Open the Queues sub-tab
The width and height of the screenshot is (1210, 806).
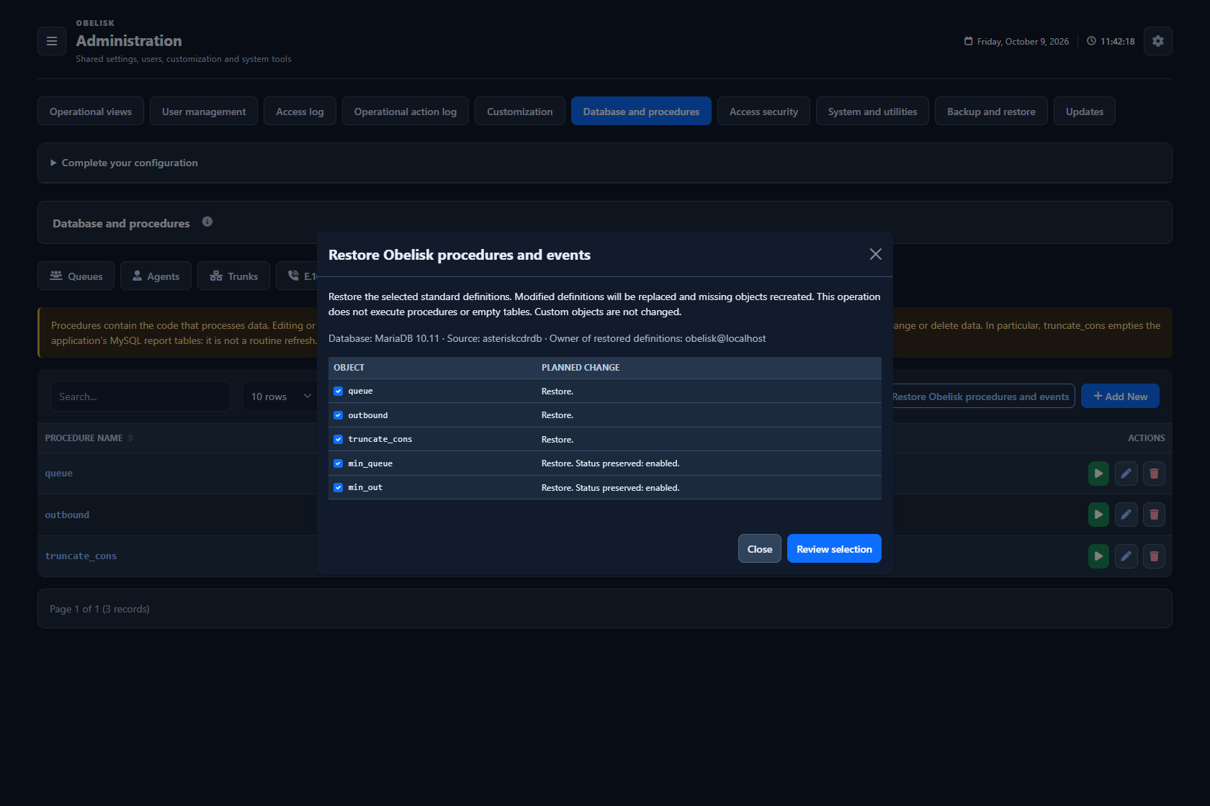pos(76,276)
